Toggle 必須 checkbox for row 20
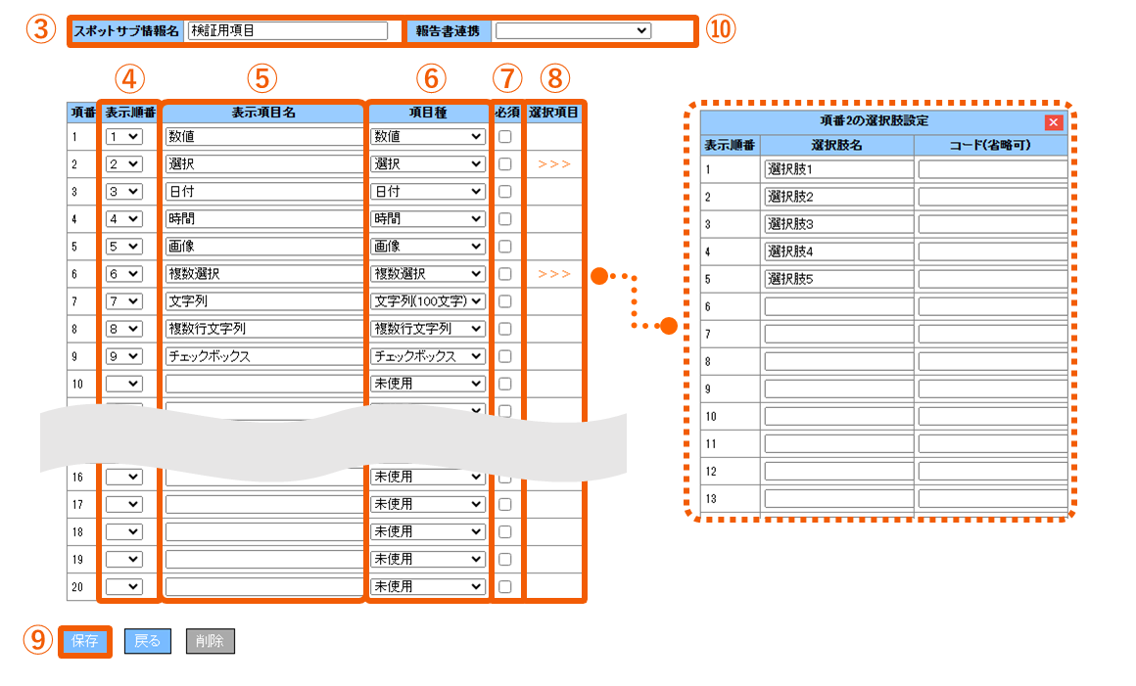Image resolution: width=1136 pixels, height=686 pixels. click(x=505, y=587)
